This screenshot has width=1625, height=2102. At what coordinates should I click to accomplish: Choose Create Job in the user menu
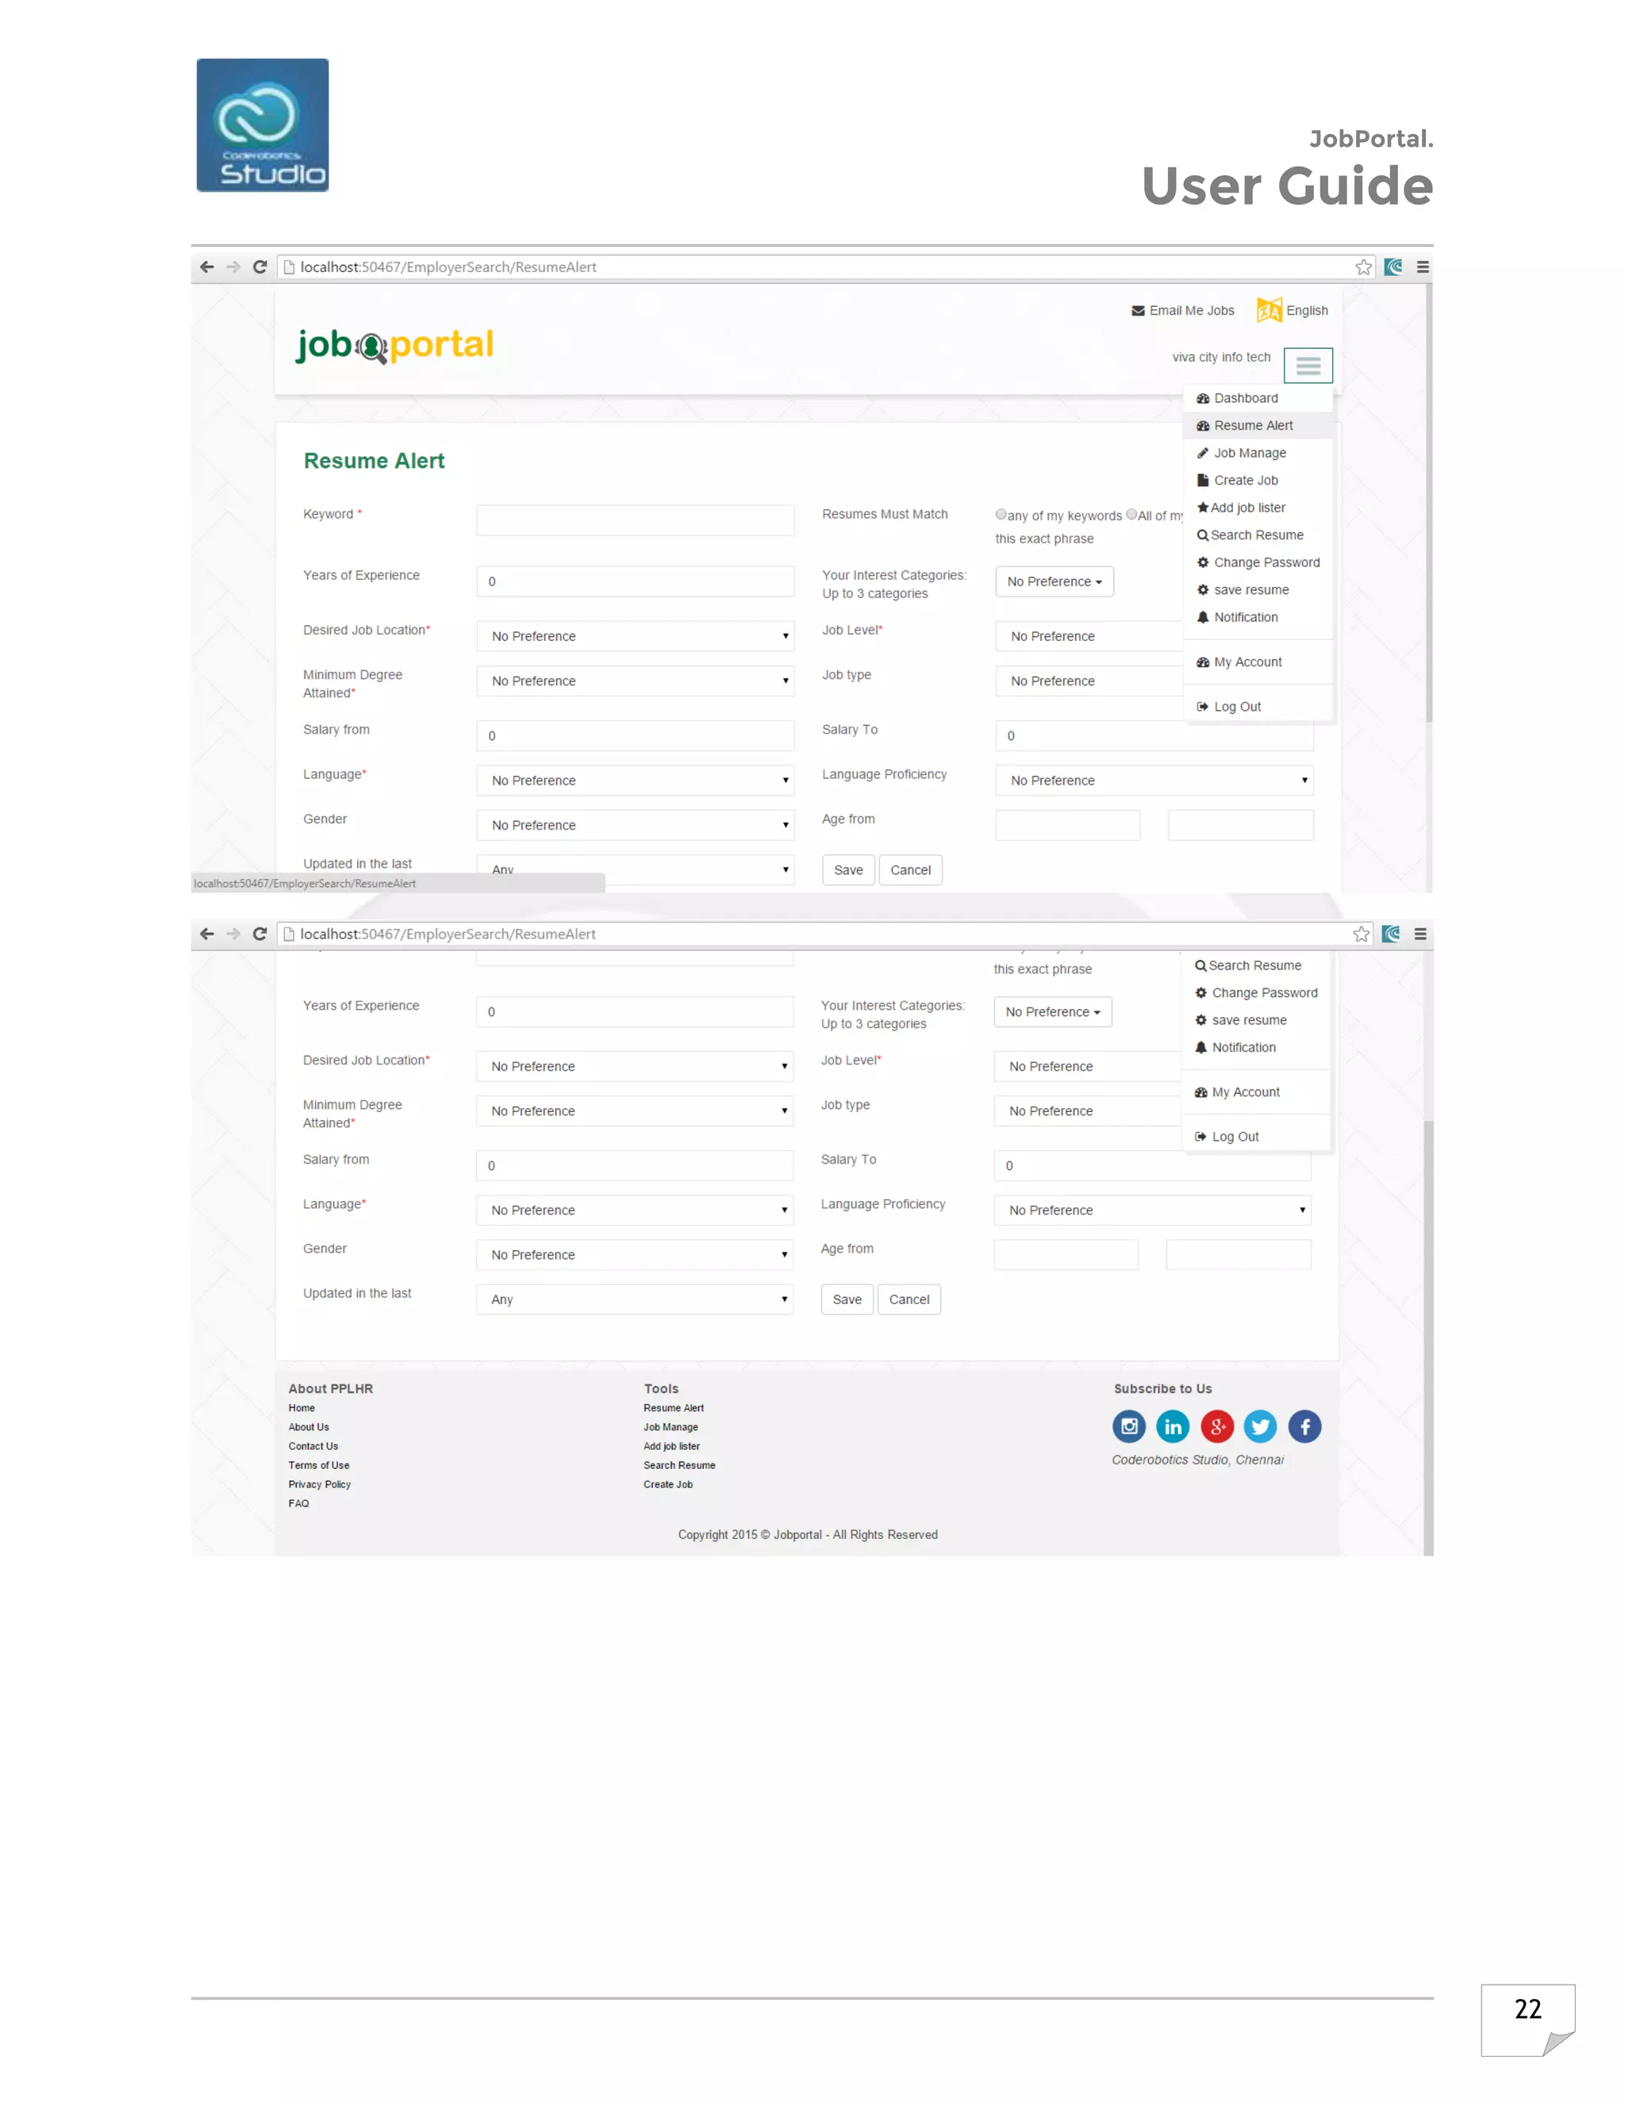click(x=1258, y=480)
